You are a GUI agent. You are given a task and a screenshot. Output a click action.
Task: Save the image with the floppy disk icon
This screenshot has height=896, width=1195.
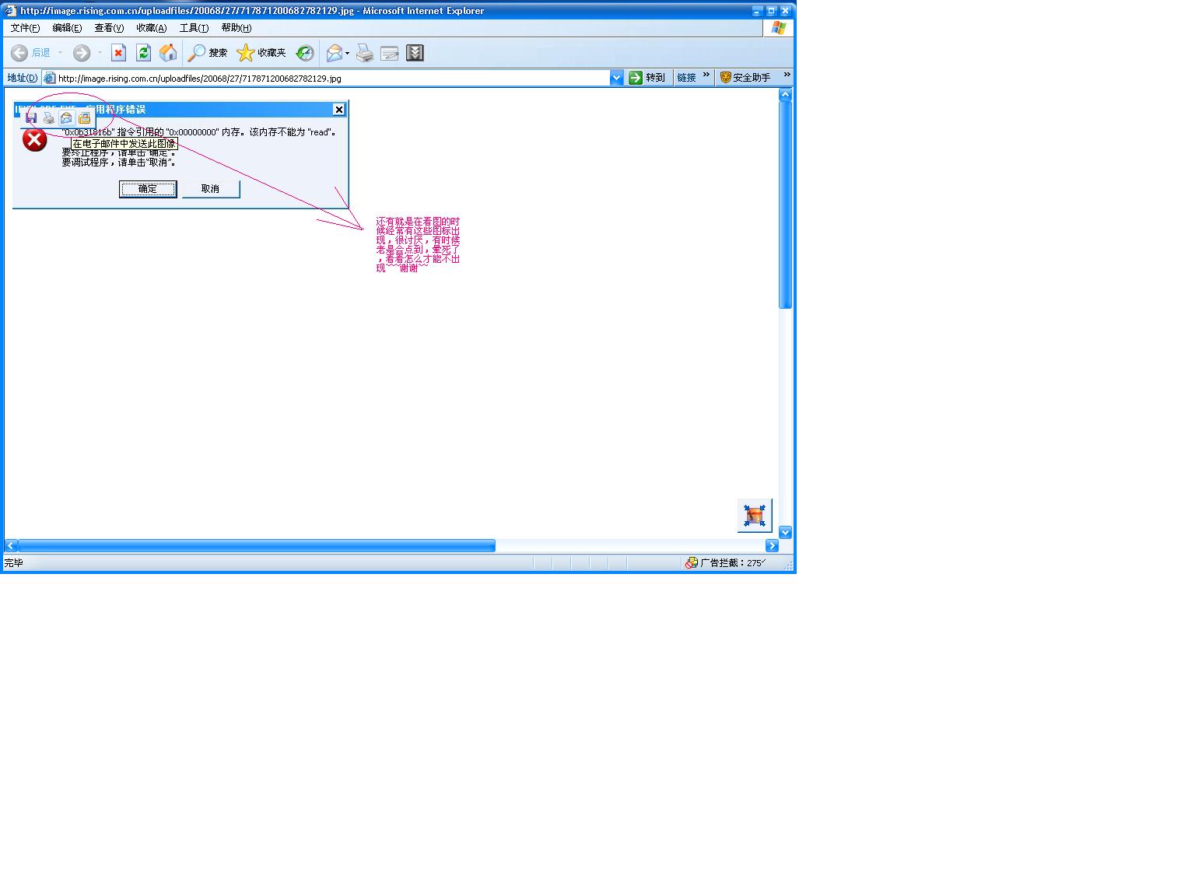point(31,118)
